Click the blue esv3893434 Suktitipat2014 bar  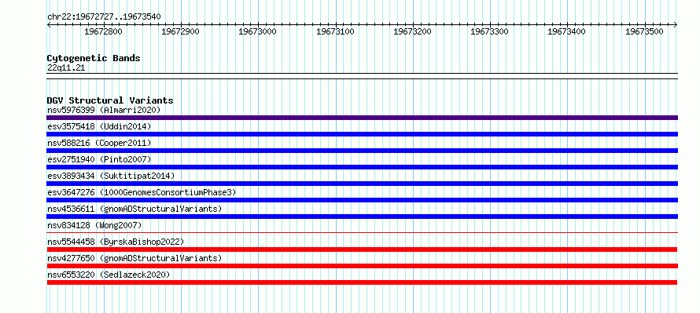point(362,184)
